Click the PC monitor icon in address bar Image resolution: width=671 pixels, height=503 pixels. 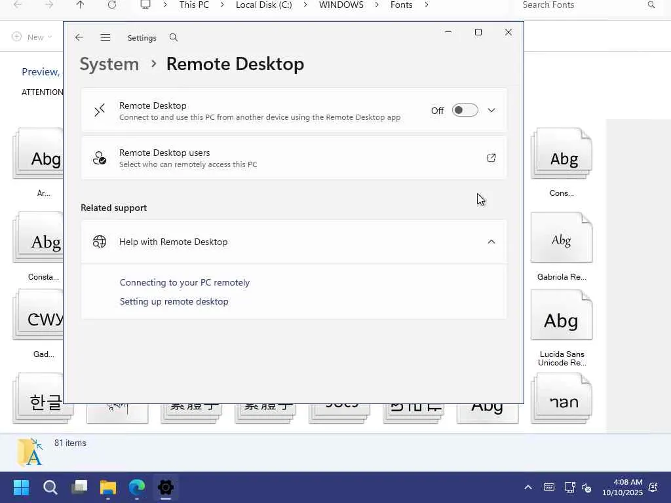145,5
